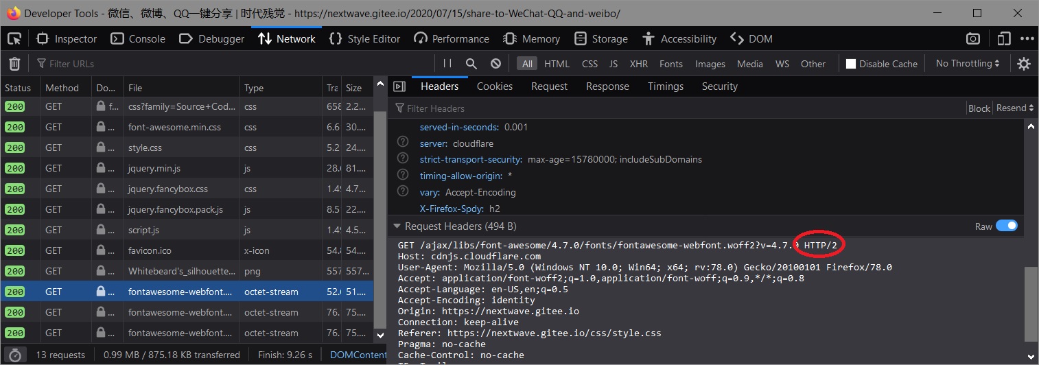Click lock icon of Whitebeard's_silhouette row
This screenshot has width=1039, height=365.
pos(101,271)
